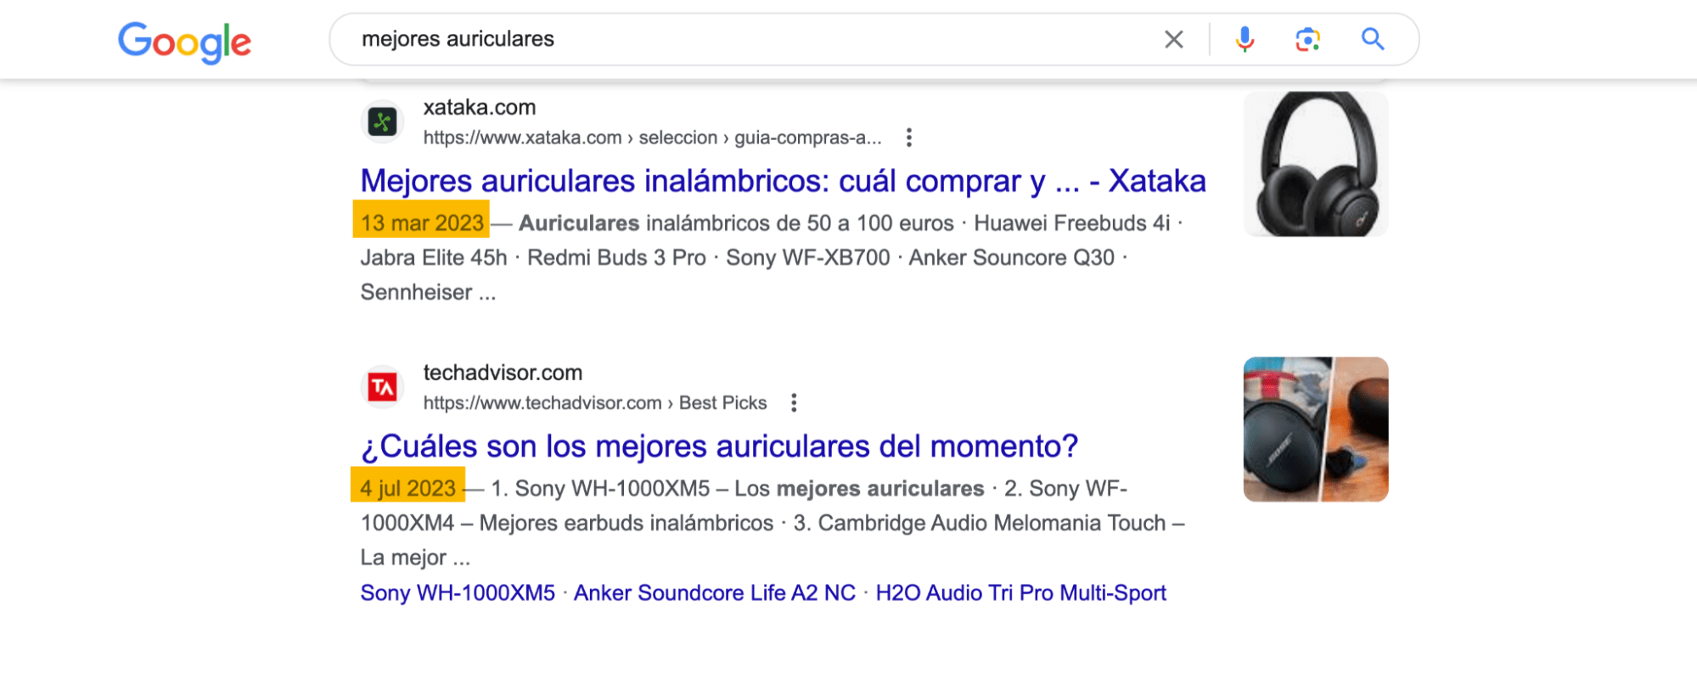The image size is (1697, 679).
Task: Click the magnifying glass search icon
Action: [1372, 39]
